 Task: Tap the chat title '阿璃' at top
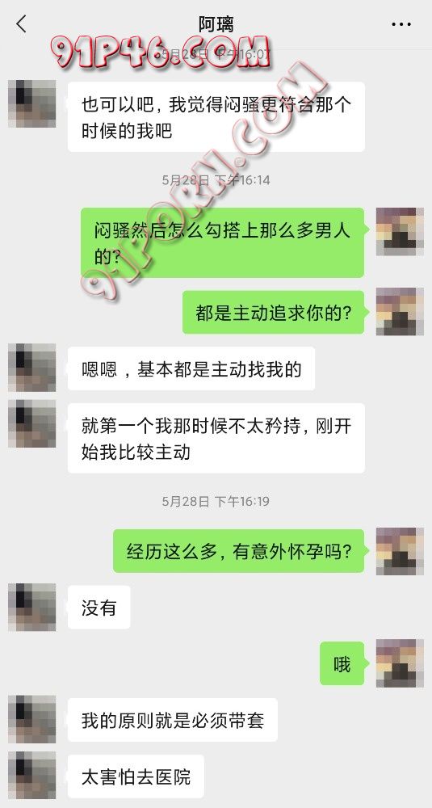click(x=216, y=24)
